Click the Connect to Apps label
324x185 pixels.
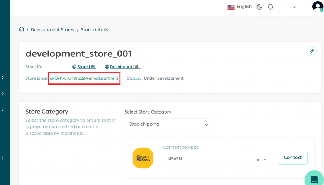tap(181, 147)
